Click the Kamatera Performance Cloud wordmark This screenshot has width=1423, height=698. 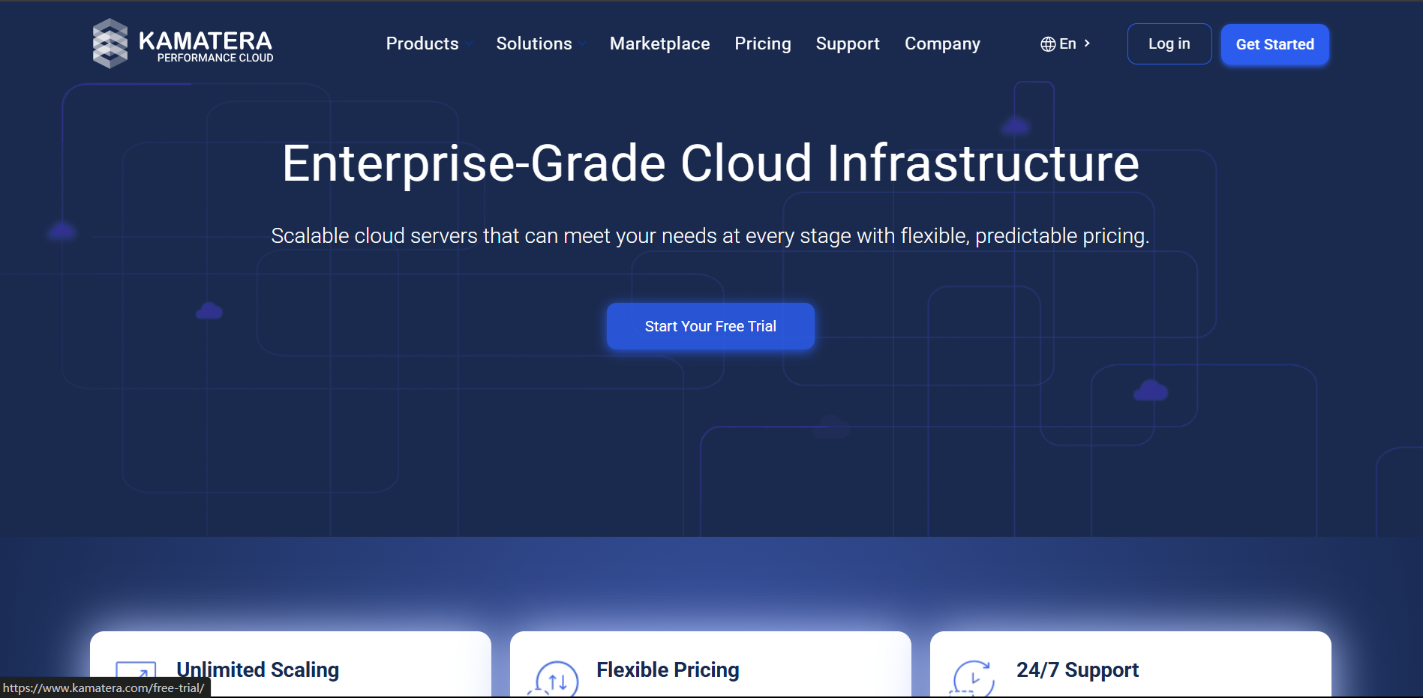click(x=206, y=46)
